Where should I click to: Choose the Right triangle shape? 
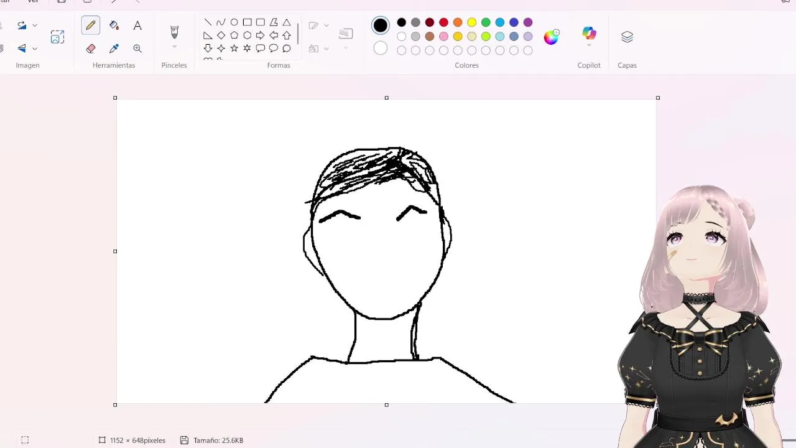pyautogui.click(x=208, y=35)
